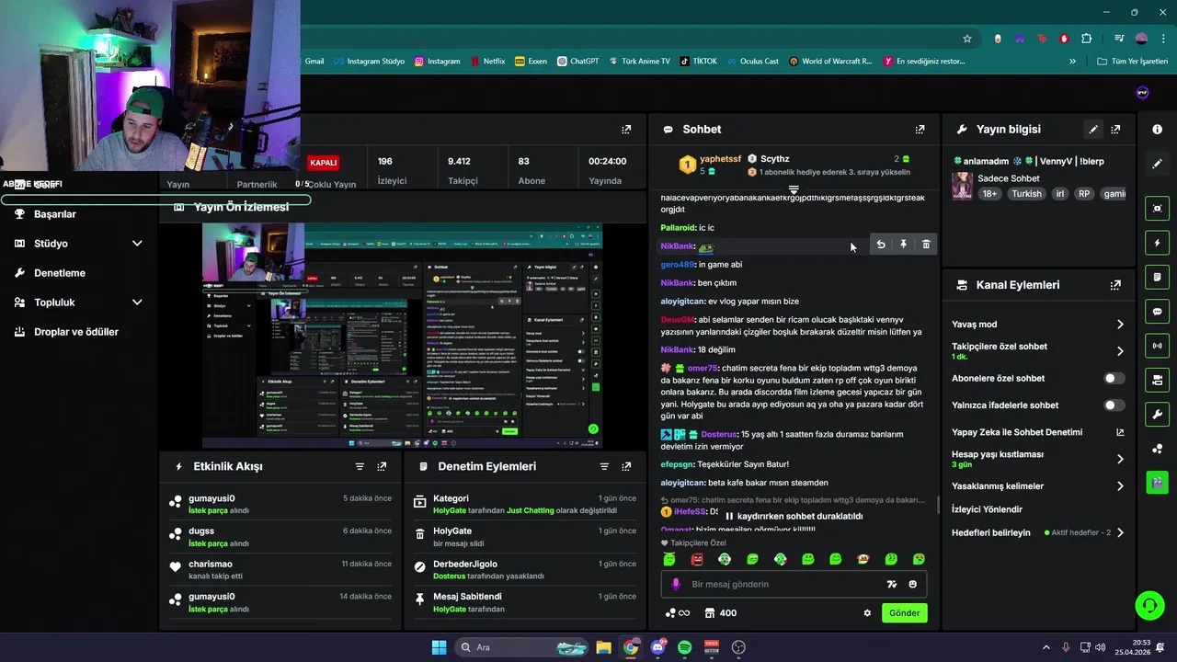
Task: Click the Turkish stream tag
Action: point(1026,194)
